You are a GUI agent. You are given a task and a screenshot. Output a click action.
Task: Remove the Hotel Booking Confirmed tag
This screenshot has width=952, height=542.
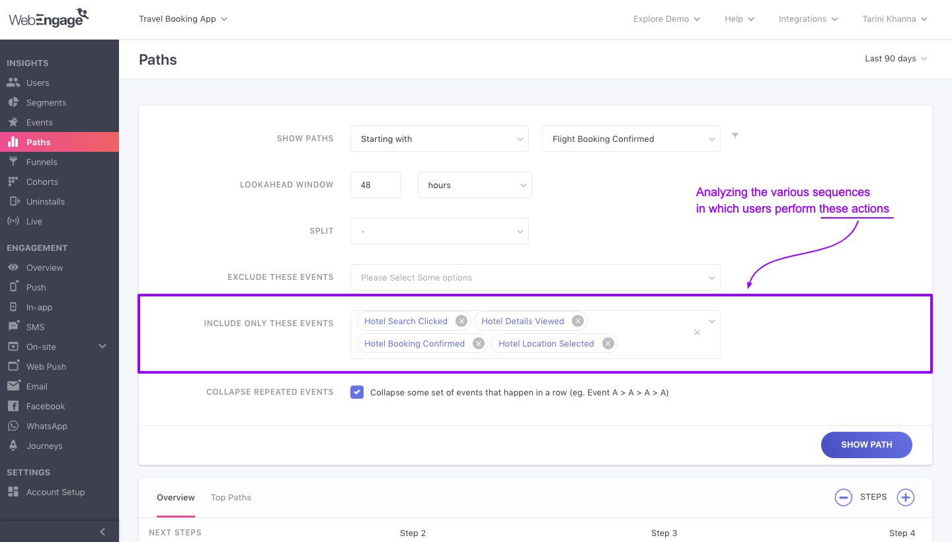(479, 344)
